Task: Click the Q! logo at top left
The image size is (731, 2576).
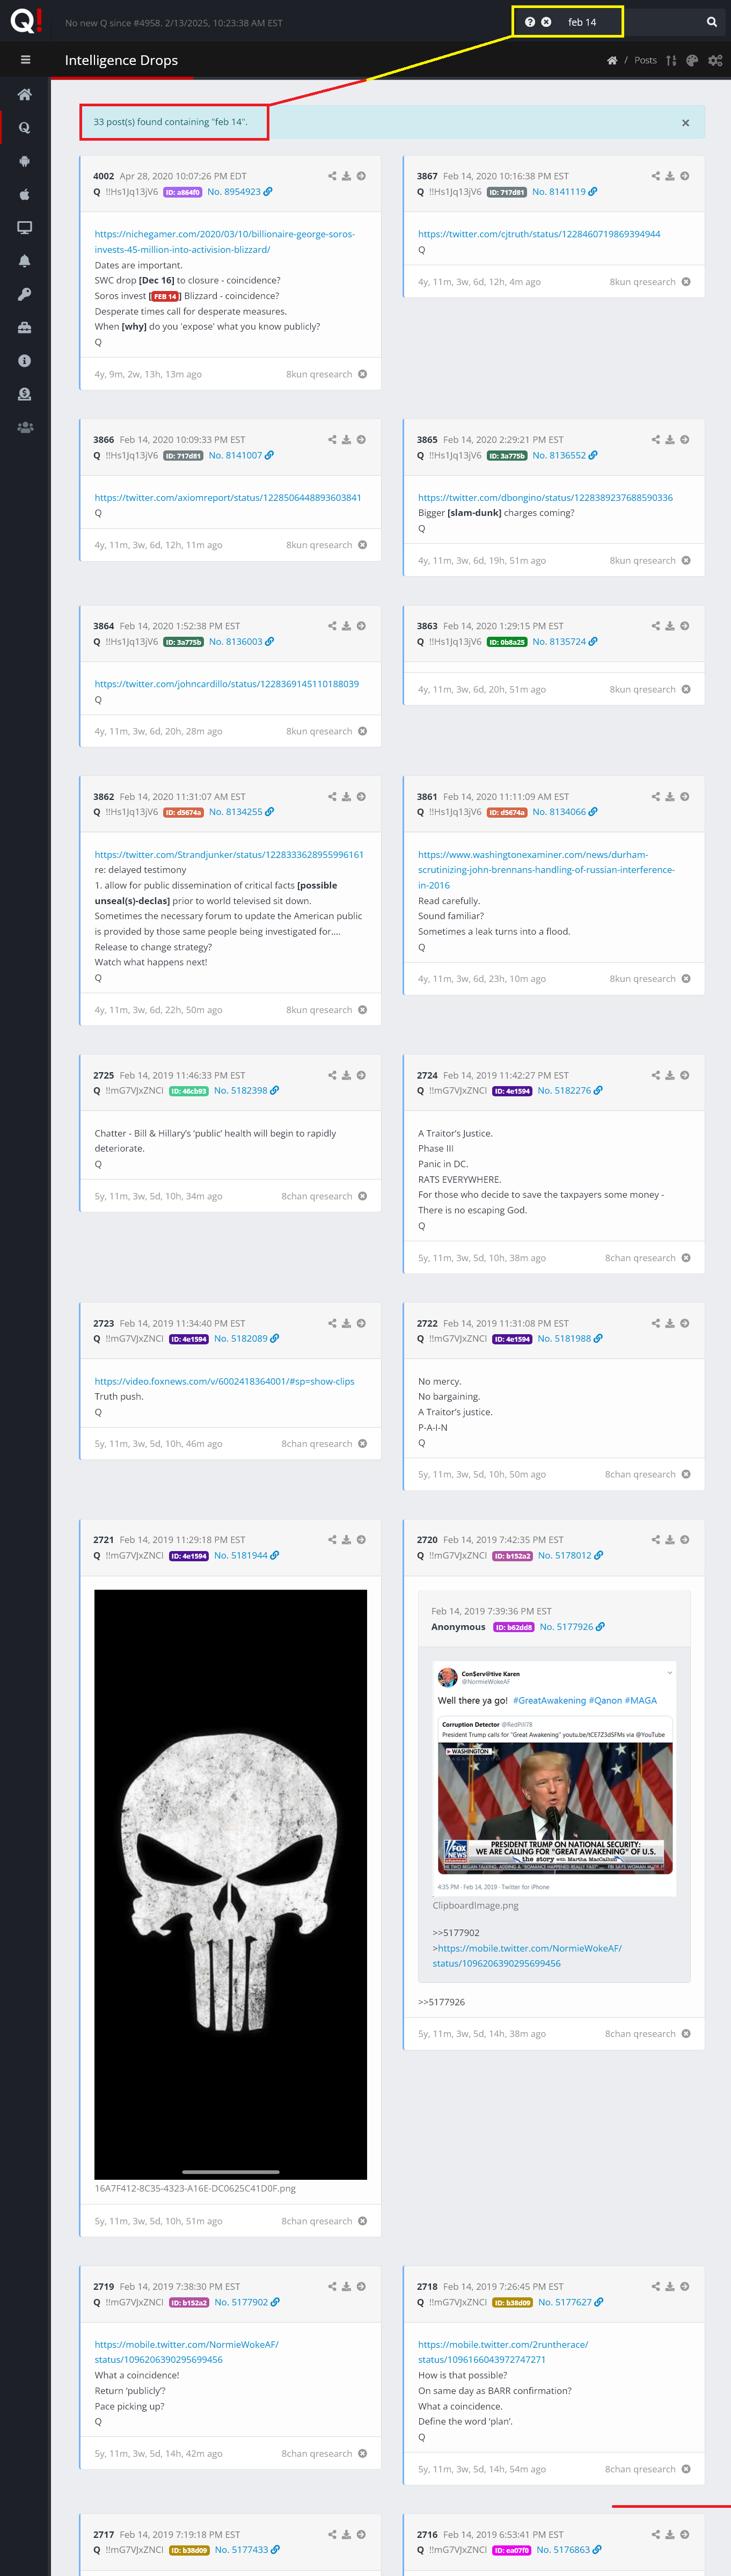Action: click(26, 20)
